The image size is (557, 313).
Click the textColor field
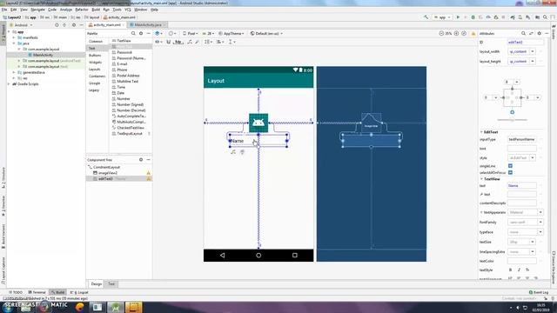522,261
